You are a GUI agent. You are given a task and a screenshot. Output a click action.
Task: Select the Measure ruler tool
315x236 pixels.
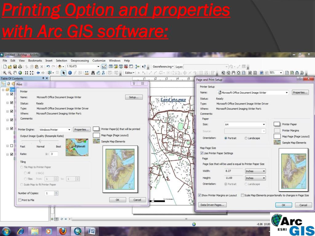click(x=86, y=73)
